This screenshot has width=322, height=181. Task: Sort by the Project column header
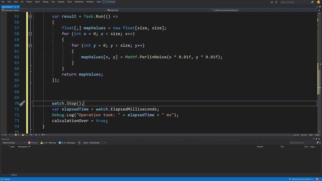tap(260, 146)
